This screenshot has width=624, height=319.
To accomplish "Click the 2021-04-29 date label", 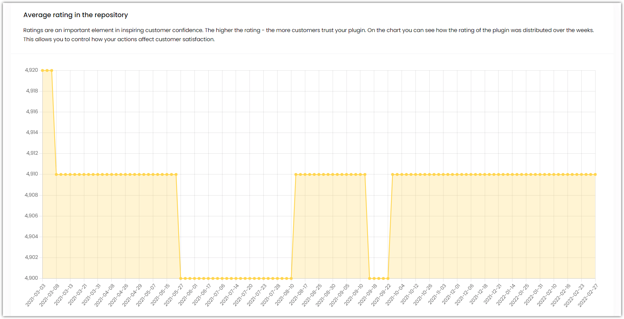I will click(132, 295).
